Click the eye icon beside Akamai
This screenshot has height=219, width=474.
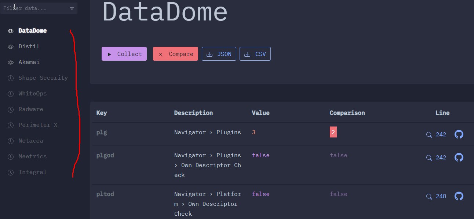(11, 63)
